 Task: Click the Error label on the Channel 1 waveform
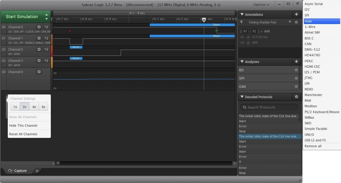pyautogui.click(x=76, y=47)
